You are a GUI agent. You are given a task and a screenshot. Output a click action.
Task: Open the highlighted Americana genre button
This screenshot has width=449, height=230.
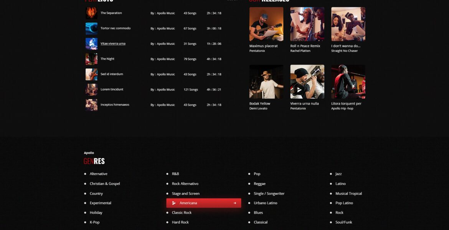204,203
